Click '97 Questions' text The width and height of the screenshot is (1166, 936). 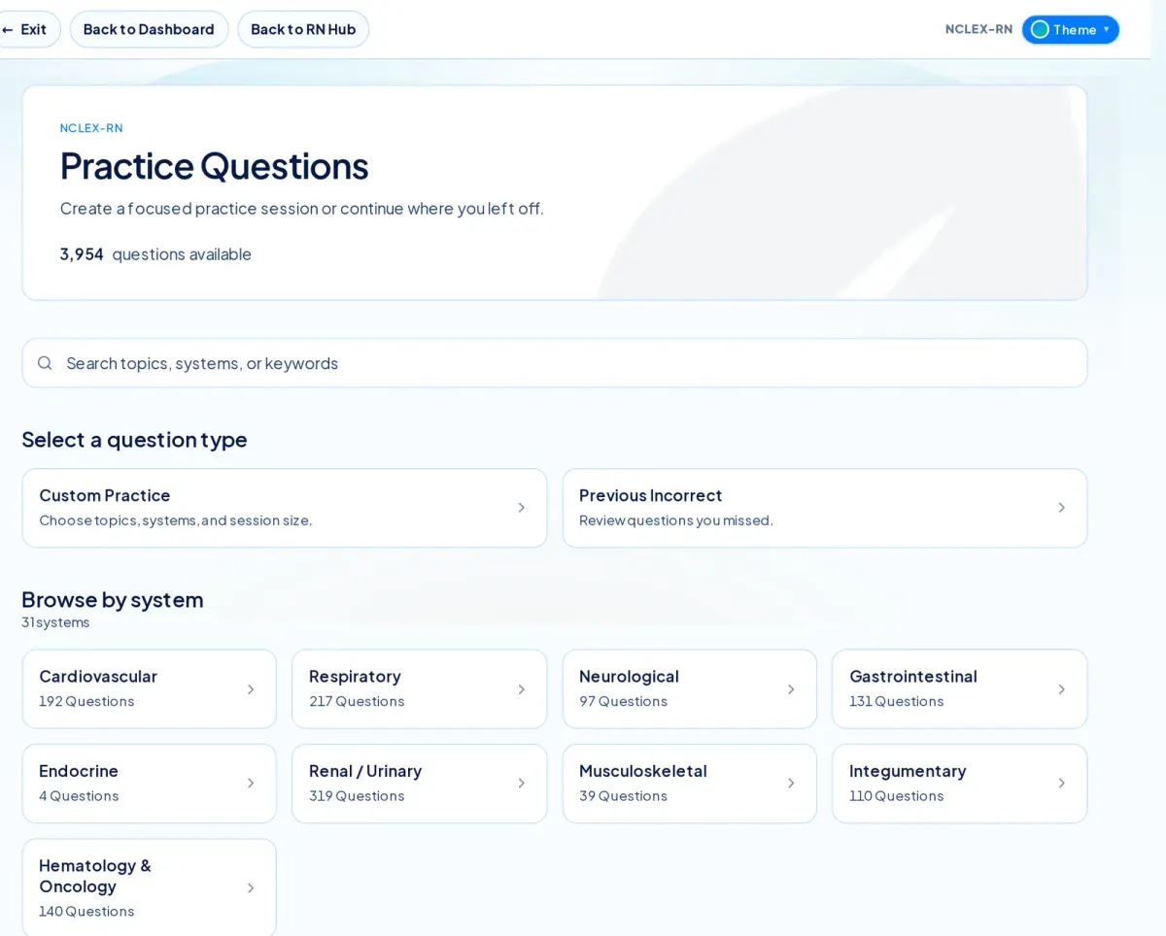click(x=623, y=701)
